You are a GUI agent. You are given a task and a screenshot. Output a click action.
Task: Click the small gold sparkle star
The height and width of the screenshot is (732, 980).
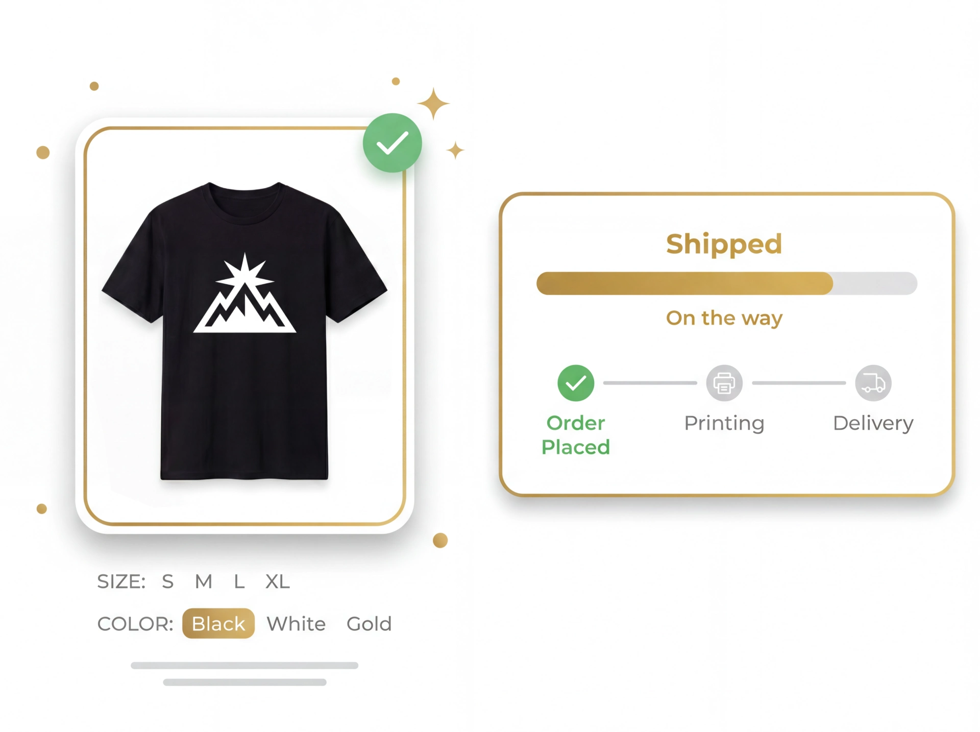(455, 151)
